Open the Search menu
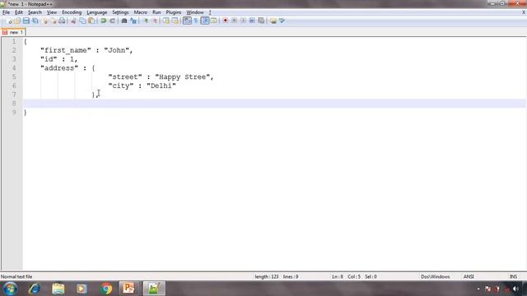 [35, 12]
